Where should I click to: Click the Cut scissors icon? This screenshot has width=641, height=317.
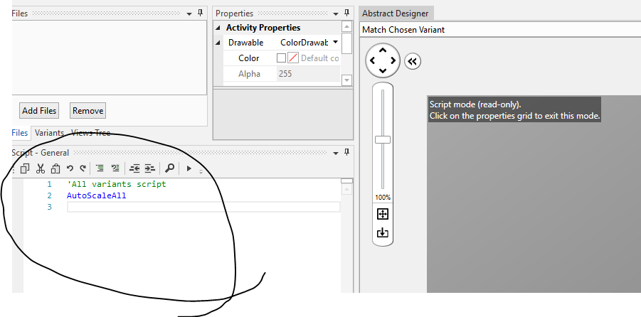pyautogui.click(x=41, y=168)
